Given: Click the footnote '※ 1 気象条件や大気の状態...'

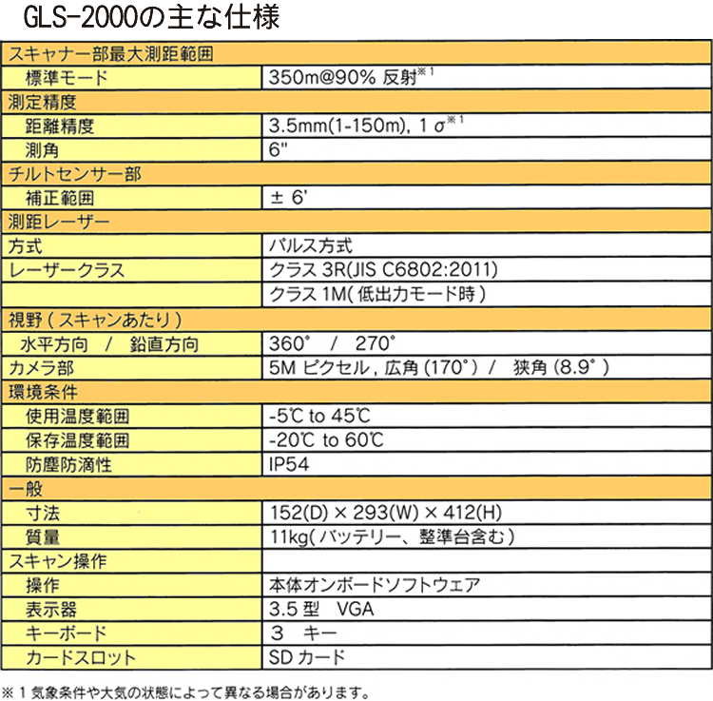Looking at the screenshot, I should click(x=187, y=692).
